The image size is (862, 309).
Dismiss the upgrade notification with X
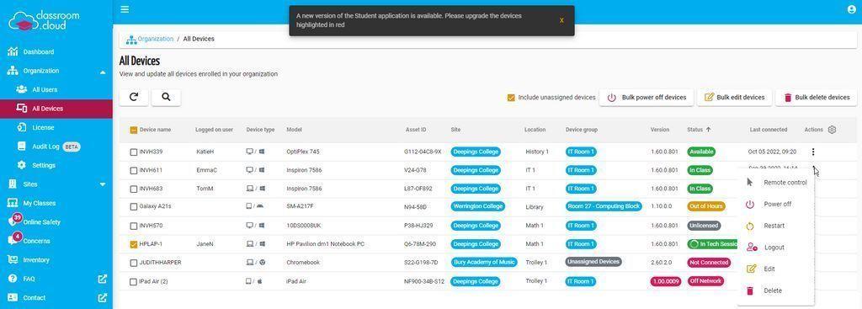(561, 20)
